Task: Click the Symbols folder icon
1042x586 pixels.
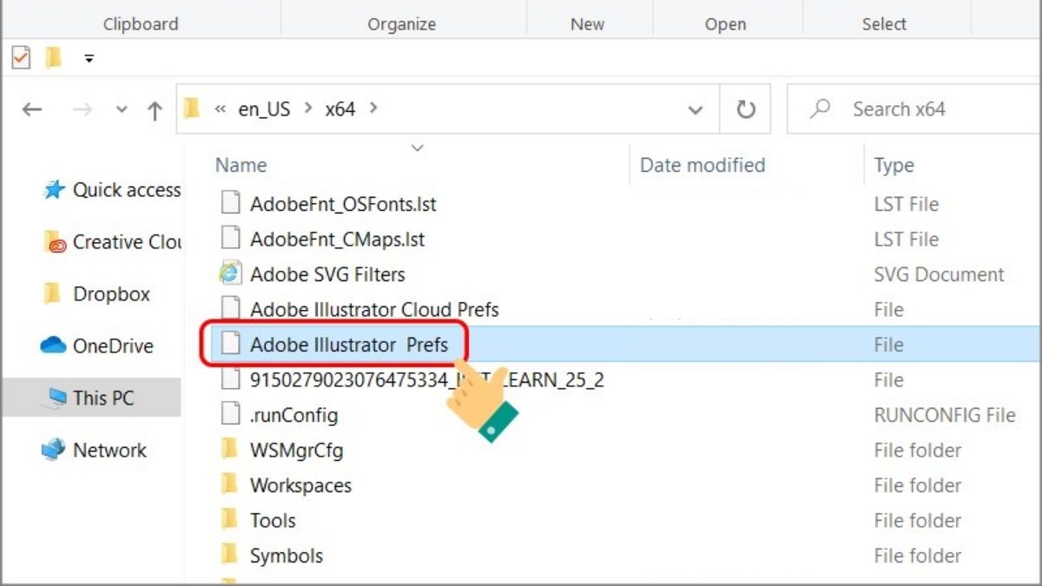Action: coord(230,556)
